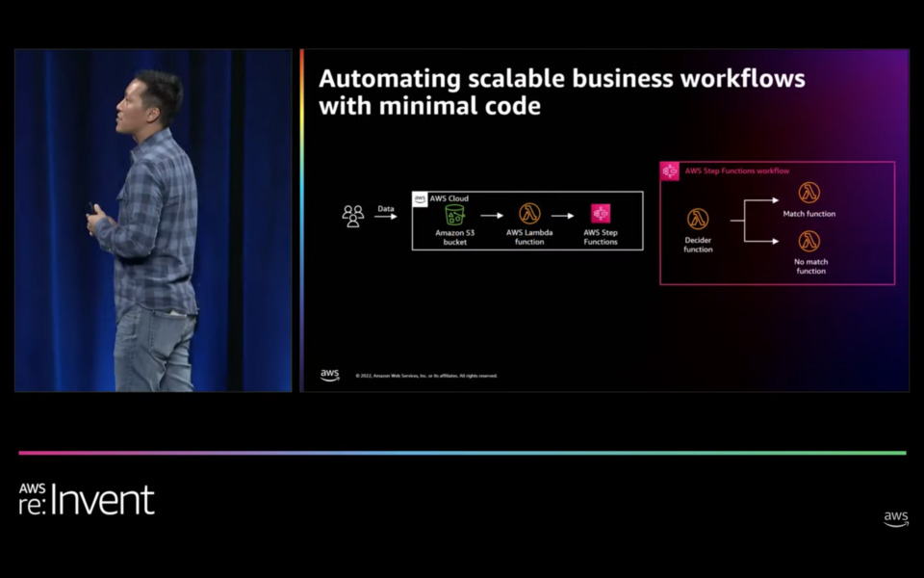Click the Lambda icon above "Match function"
924x578 pixels.
(x=809, y=193)
